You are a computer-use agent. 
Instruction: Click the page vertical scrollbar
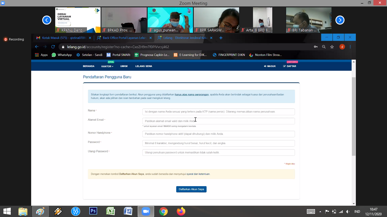[354, 116]
